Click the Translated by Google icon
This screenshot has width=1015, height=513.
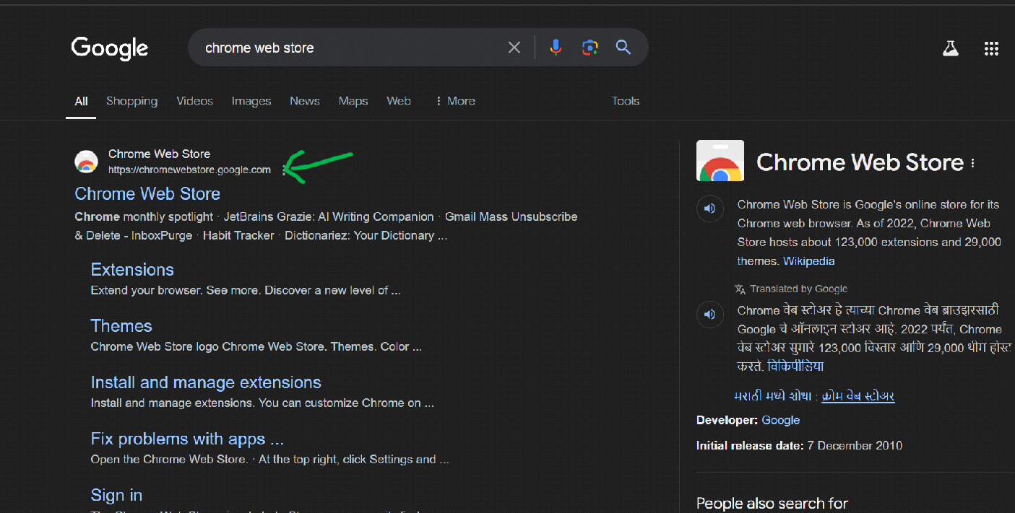[x=740, y=289]
